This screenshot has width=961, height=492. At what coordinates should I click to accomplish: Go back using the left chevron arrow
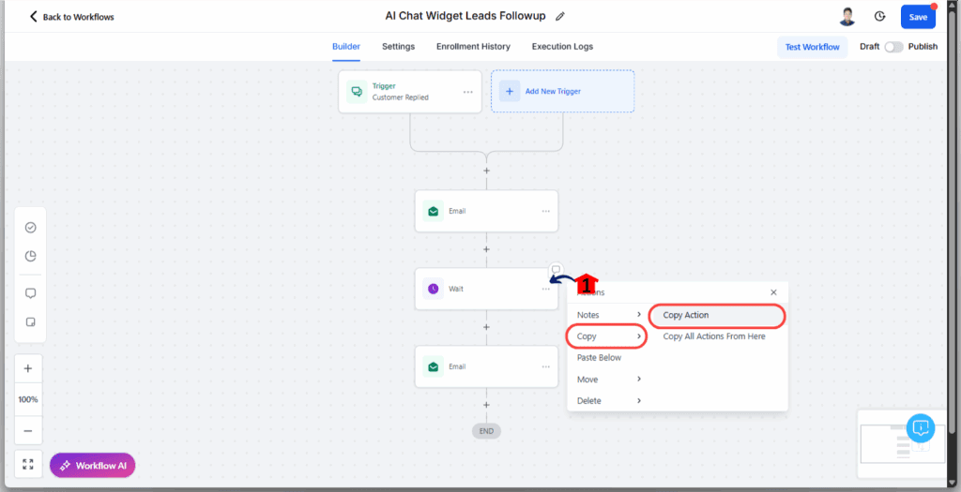(x=33, y=17)
